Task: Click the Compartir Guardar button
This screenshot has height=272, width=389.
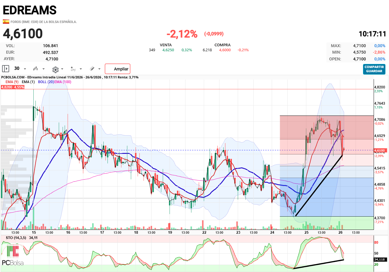Action: (374, 69)
